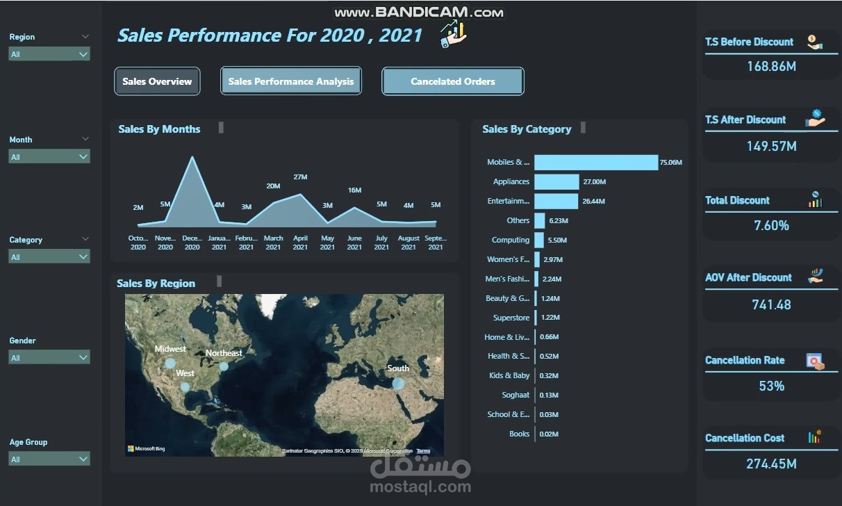Click the Sales Overview button

coord(157,81)
